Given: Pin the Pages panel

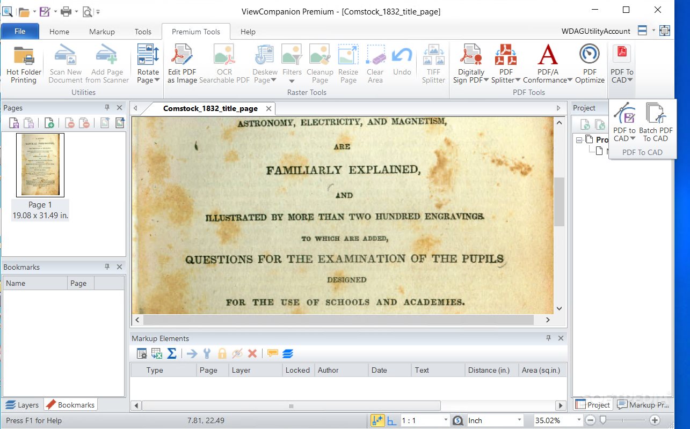Looking at the screenshot, I should point(107,108).
